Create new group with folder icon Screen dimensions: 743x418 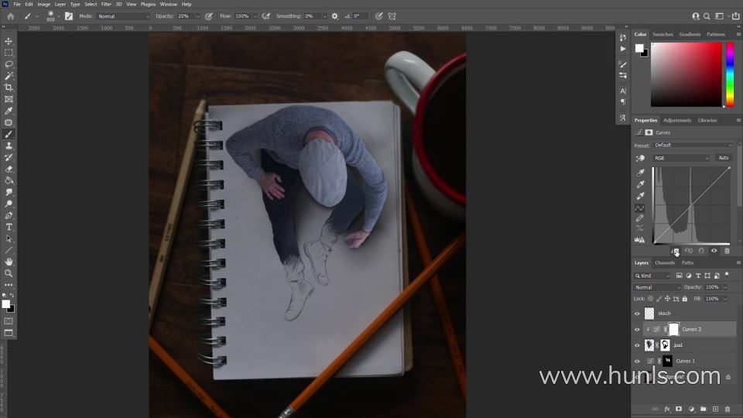704,409
